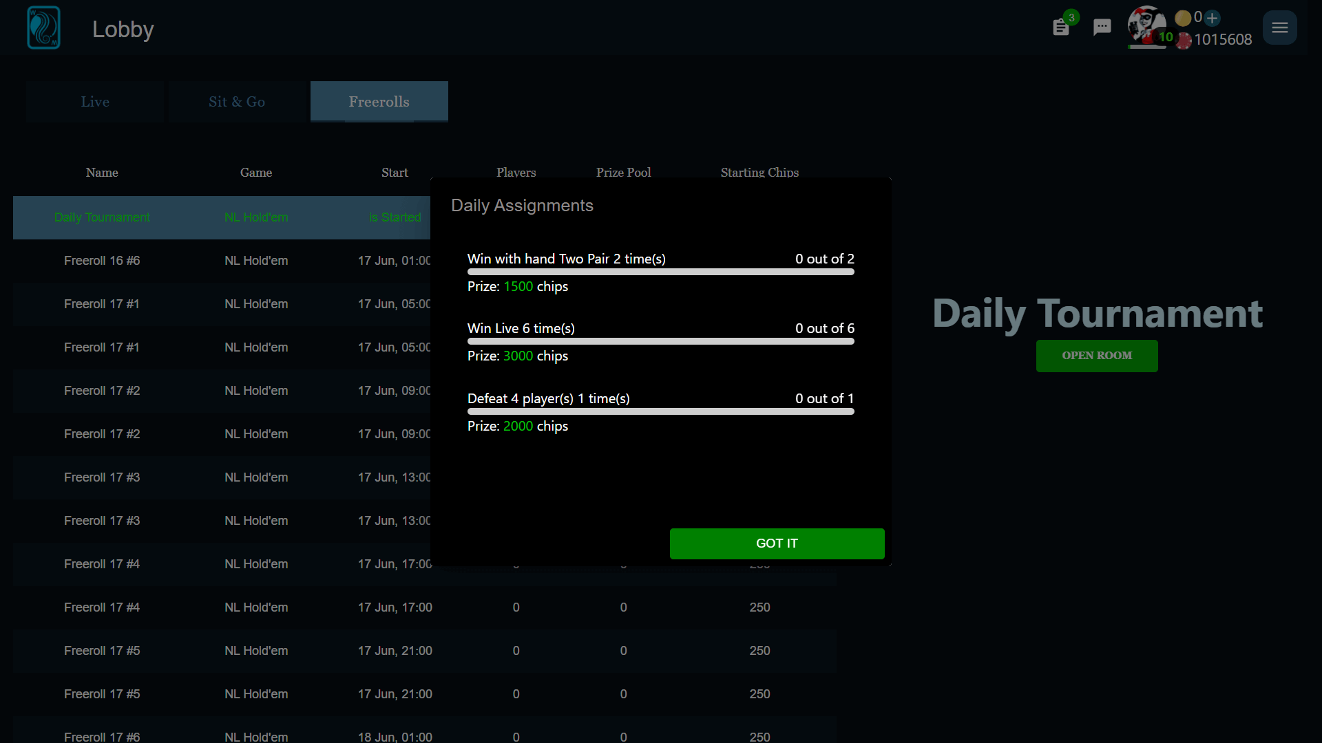1322x743 pixels.
Task: Click the app logo in the header
Action: coord(43,28)
